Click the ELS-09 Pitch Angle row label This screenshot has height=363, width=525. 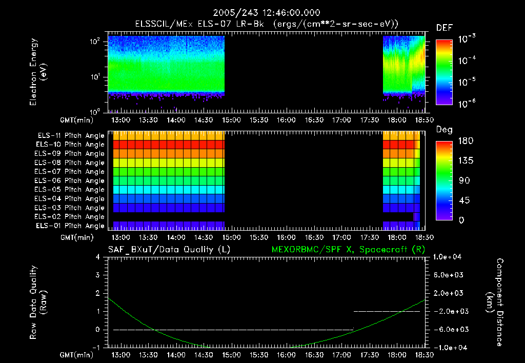70,153
